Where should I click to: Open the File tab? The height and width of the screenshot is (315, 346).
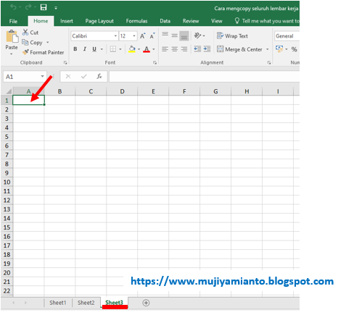[x=13, y=21]
